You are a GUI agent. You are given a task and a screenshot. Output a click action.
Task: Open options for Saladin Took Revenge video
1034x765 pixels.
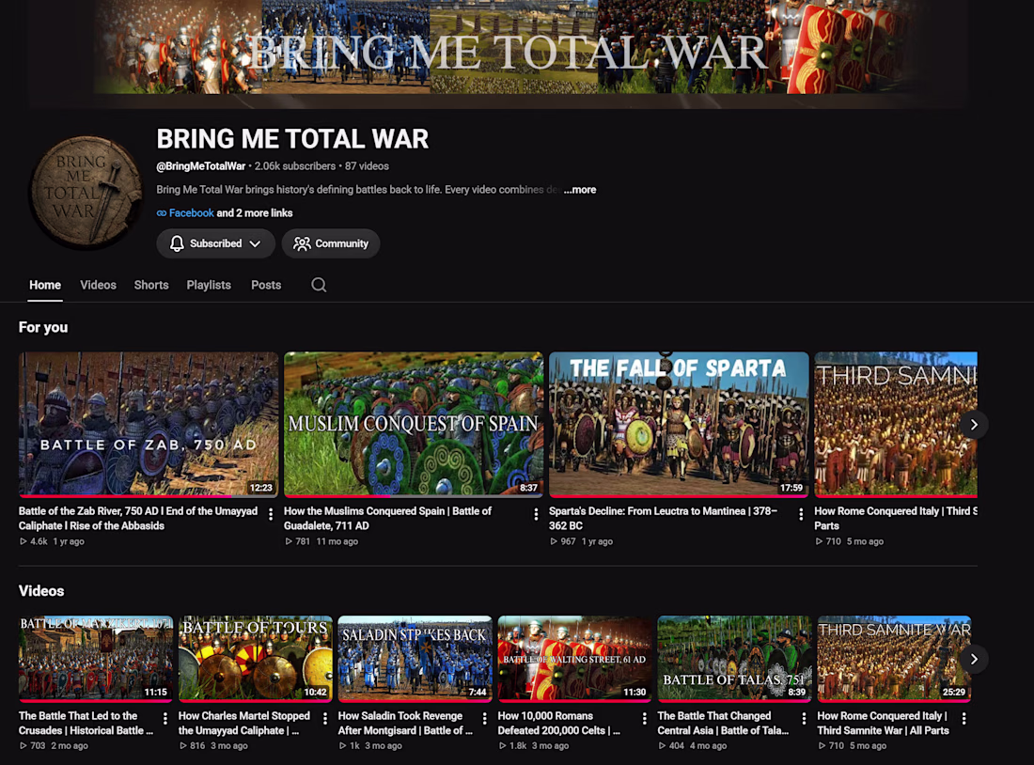point(484,719)
